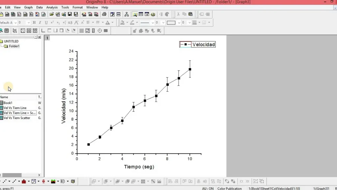This screenshot has height=190, width=337.
Task: Open Book1 workbook from project list
Action: [8, 103]
